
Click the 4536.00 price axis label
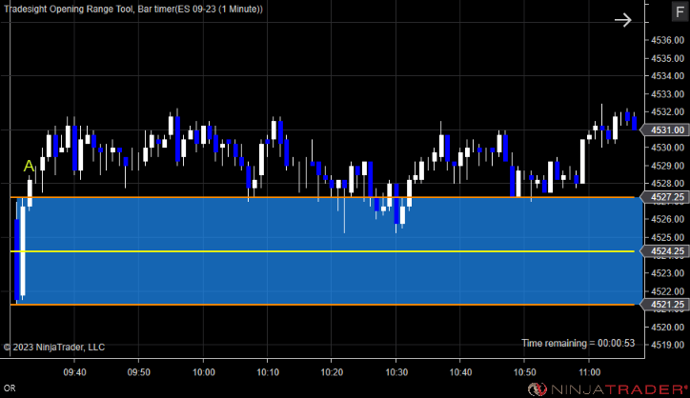(667, 40)
